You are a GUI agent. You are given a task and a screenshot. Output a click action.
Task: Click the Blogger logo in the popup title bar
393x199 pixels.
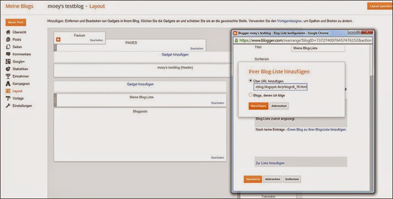[x=235, y=33]
